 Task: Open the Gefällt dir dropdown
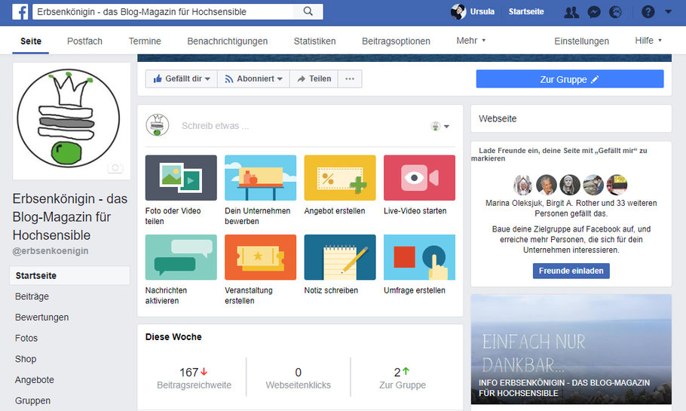182,78
